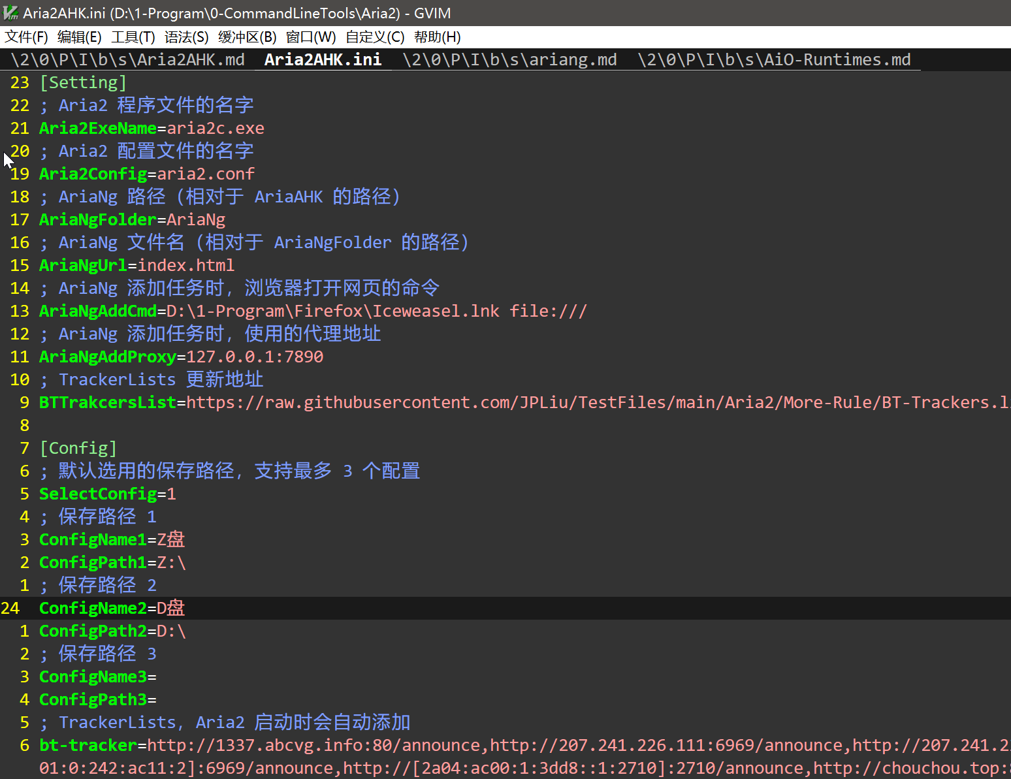The width and height of the screenshot is (1011, 779).
Task: Switch to the Aria2AHK.md tab
Action: tap(128, 60)
